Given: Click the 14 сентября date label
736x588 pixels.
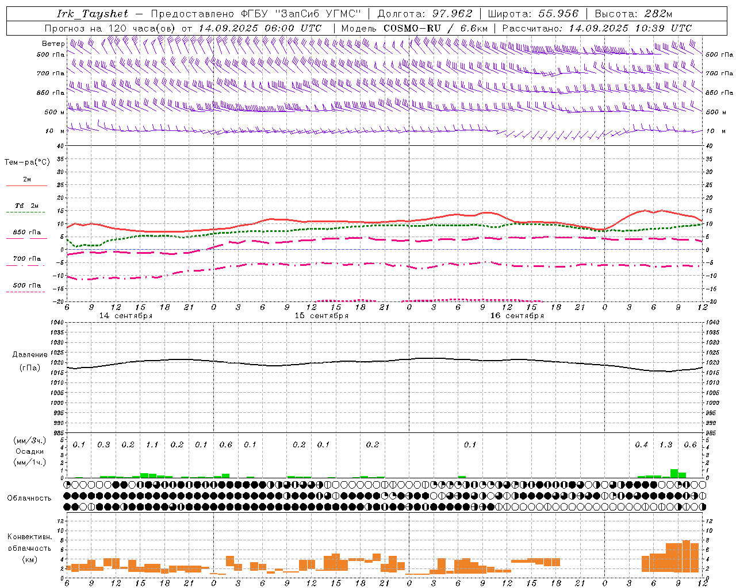Looking at the screenshot, I should click(125, 316).
